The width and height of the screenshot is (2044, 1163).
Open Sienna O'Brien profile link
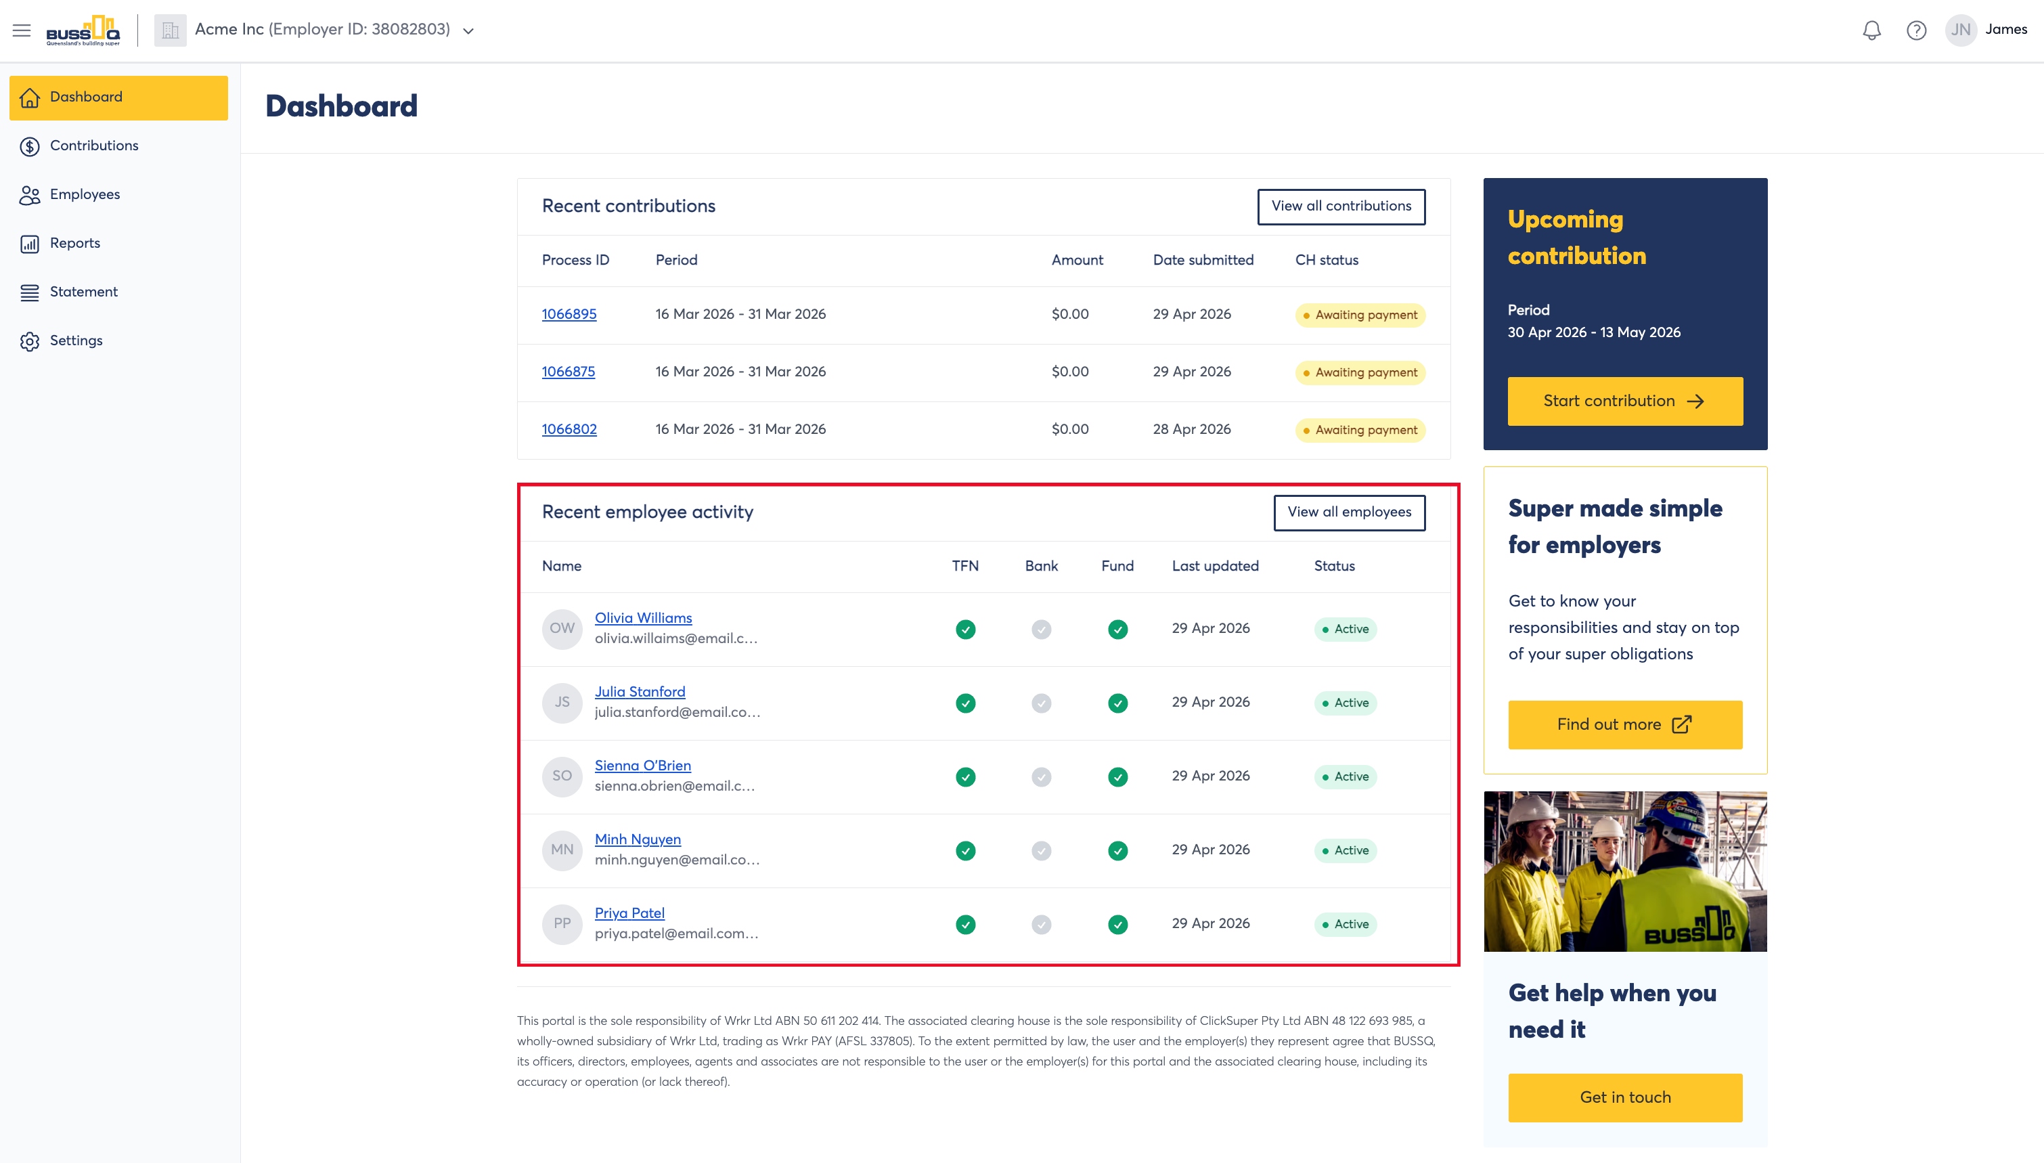coord(643,766)
